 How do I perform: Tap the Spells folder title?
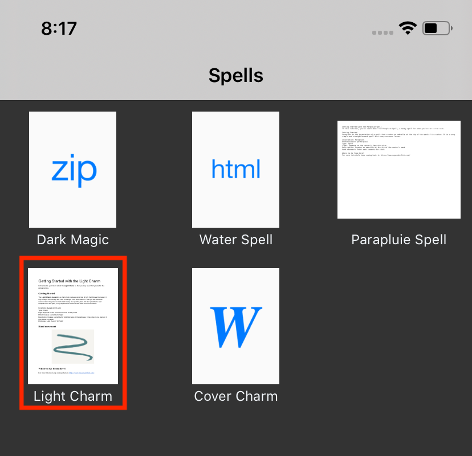tap(236, 75)
